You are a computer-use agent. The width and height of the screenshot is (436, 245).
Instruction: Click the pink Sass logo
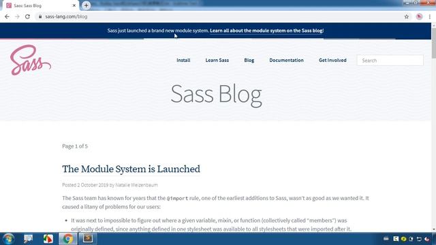[x=31, y=60]
